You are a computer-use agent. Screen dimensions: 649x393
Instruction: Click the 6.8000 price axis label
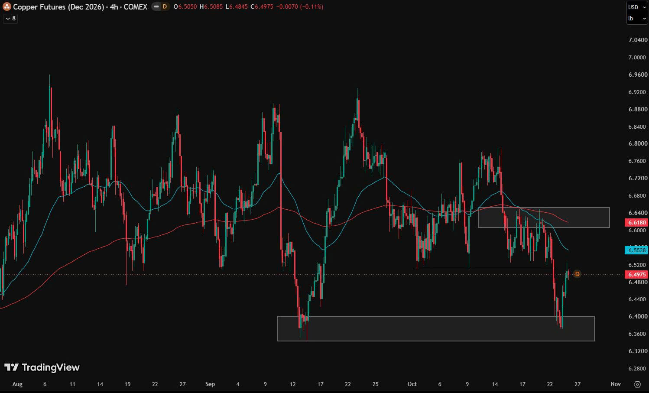tap(638, 143)
